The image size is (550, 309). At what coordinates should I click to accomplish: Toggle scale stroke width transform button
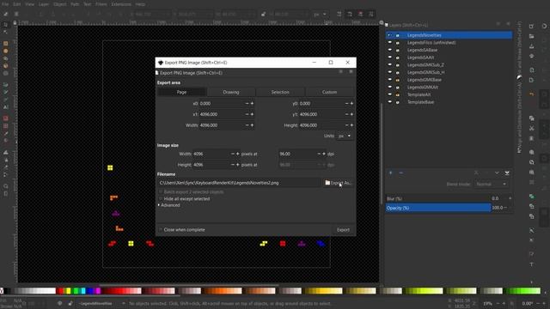[339, 14]
